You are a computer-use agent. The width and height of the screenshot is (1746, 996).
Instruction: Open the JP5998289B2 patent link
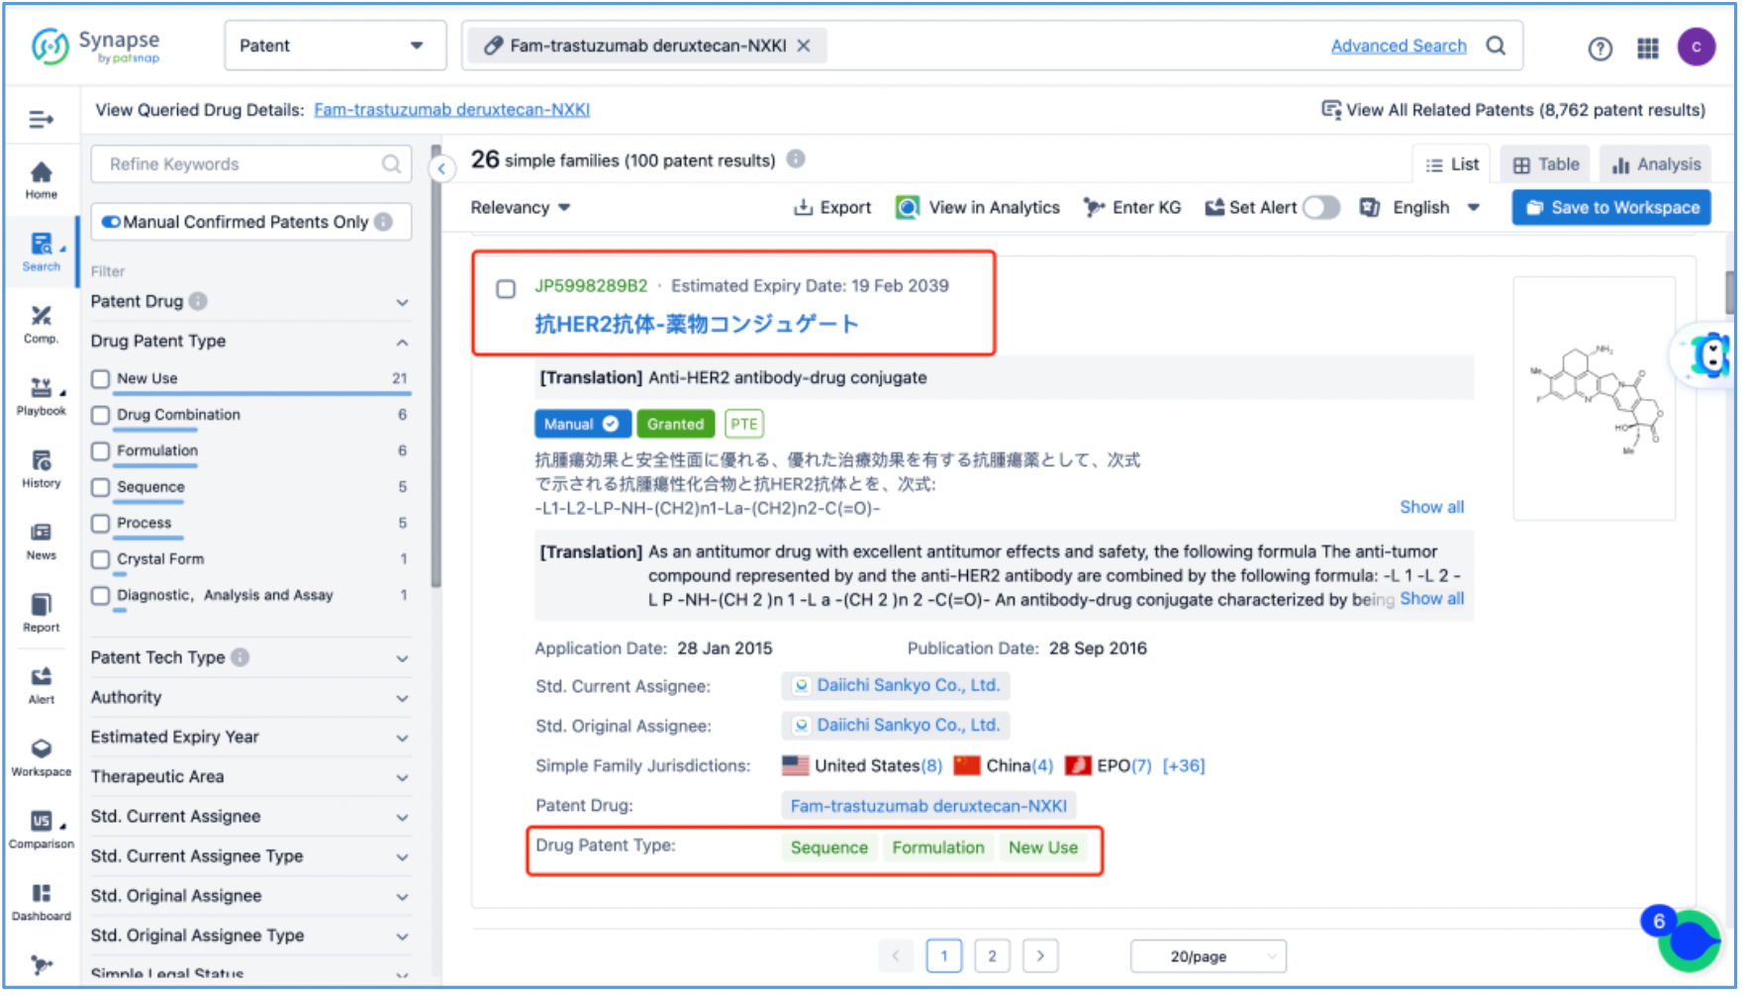591,286
